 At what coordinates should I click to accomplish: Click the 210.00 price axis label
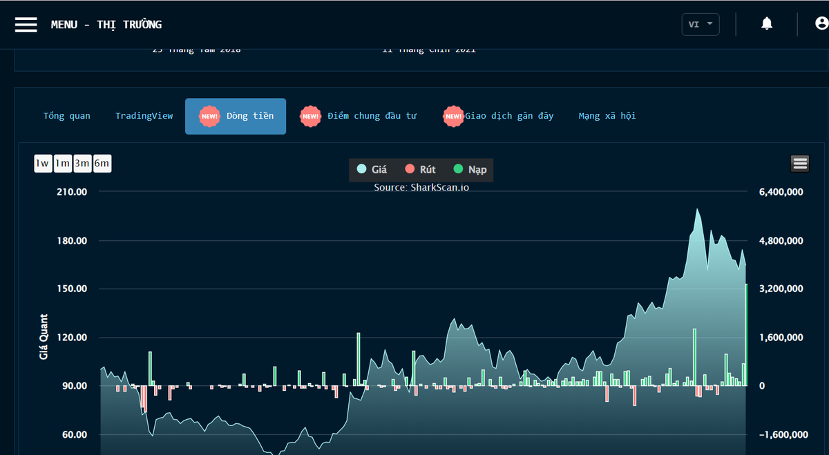click(x=72, y=192)
